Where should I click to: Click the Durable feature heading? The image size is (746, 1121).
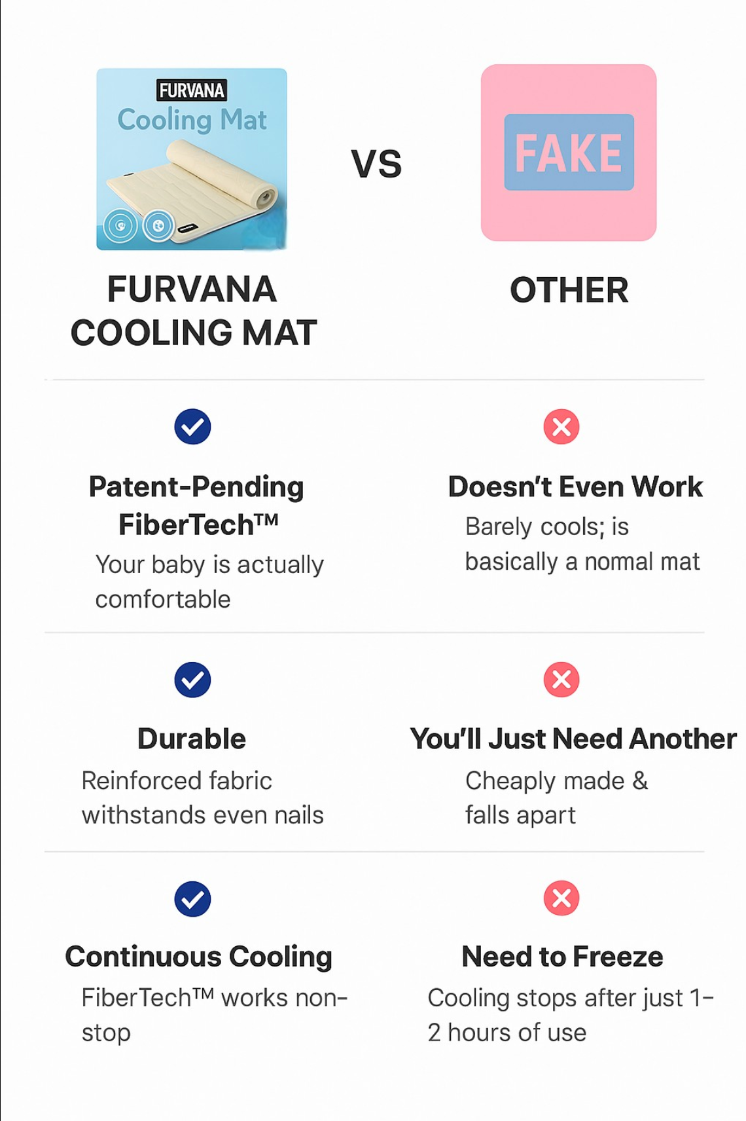click(x=192, y=739)
